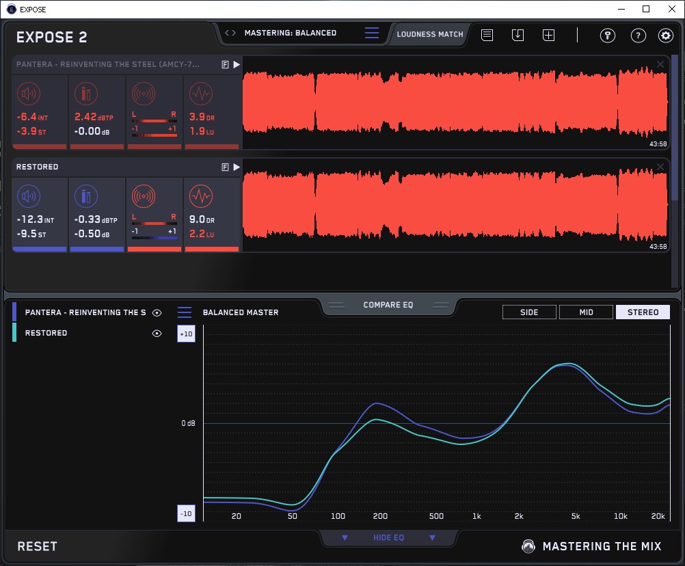Viewport: 685px width, 566px height.
Task: Hide the Pantera EQ curve with eye icon
Action: point(157,313)
